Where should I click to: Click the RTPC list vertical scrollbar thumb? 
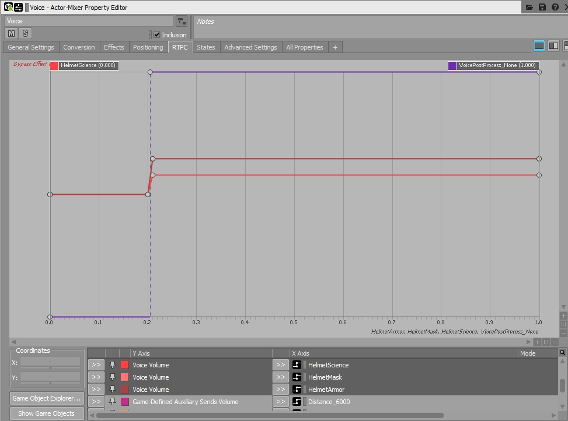(562, 385)
